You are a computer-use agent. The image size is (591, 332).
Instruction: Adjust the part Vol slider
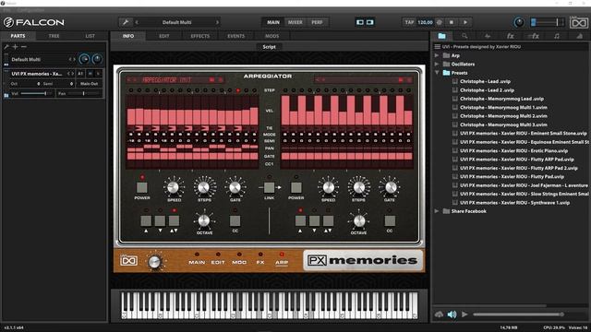pos(36,93)
